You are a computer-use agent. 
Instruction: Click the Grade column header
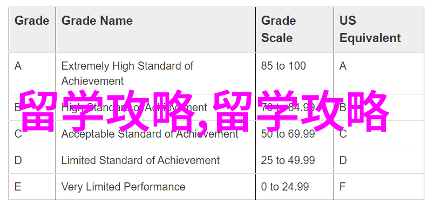click(x=32, y=30)
